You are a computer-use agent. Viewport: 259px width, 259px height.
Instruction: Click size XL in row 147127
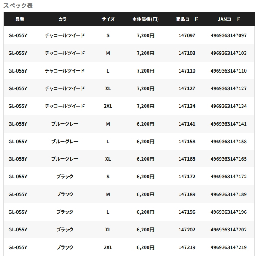(x=108, y=88)
